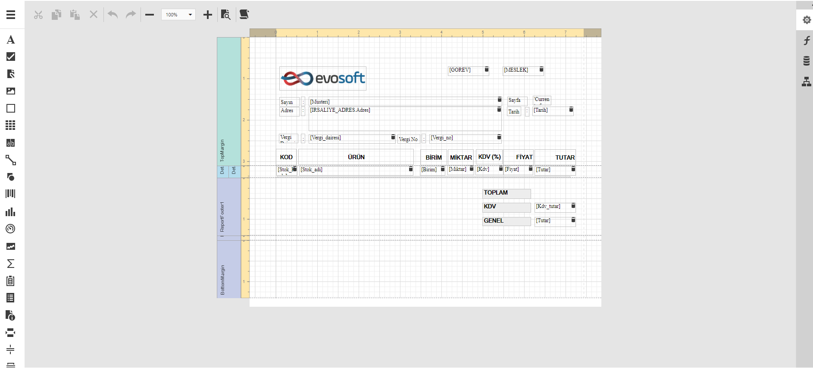Image resolution: width=813 pixels, height=368 pixels.
Task: Pick the Picture Box tool
Action: pos(11,91)
